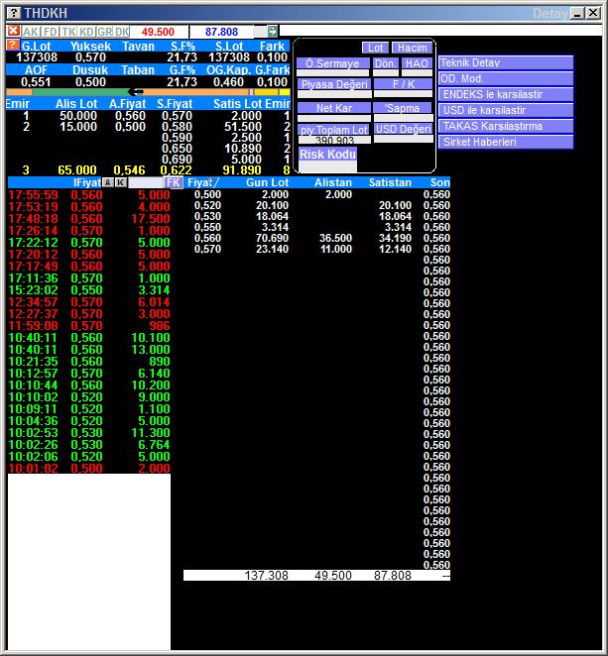608x656 pixels.
Task: Toggle the FK button in trades header
Action: (x=175, y=182)
